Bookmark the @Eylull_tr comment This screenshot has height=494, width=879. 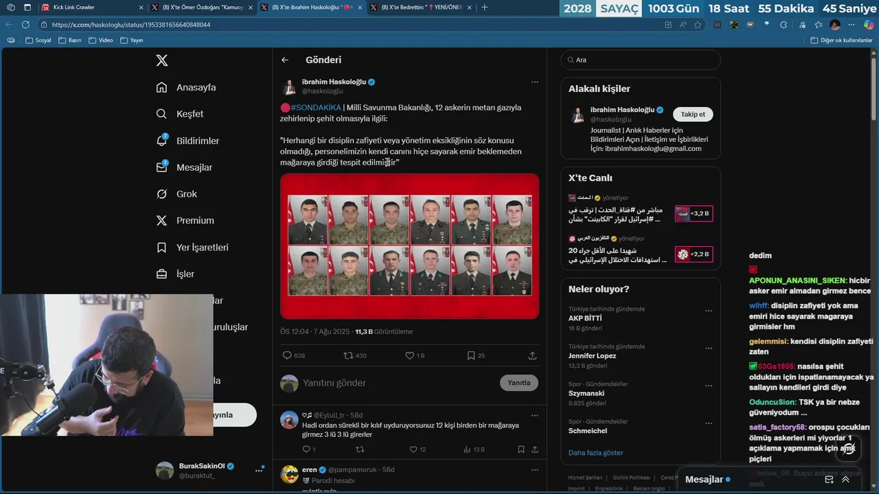pyautogui.click(x=521, y=449)
